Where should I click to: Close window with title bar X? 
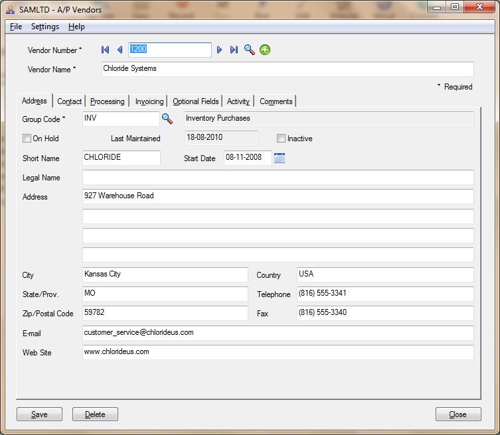(479, 7)
